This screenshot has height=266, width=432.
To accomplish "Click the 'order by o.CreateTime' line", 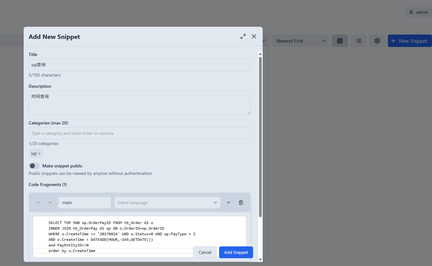I will (x=72, y=251).
